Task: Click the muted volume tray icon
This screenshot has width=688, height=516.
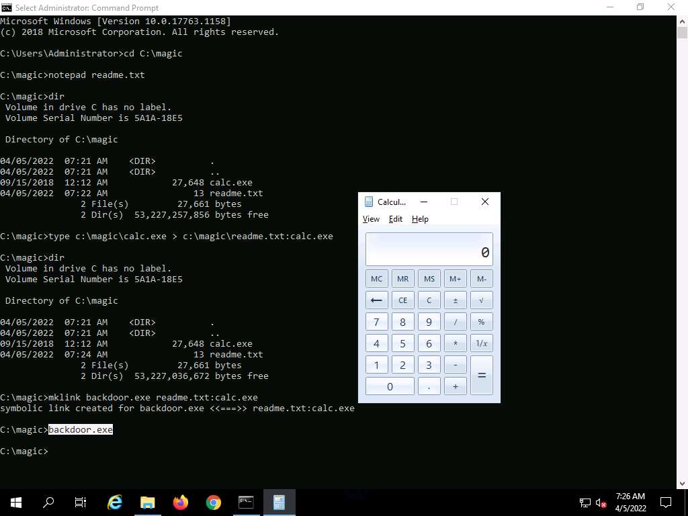Action: (x=601, y=503)
